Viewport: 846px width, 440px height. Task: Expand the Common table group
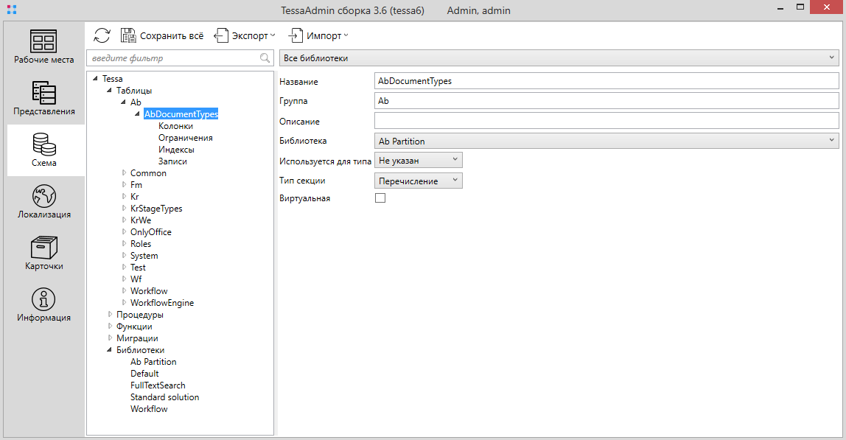tap(124, 173)
